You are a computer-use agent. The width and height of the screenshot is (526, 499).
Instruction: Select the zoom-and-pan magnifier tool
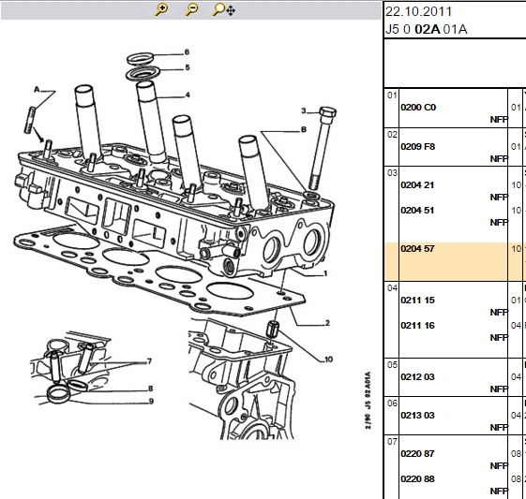[x=223, y=10]
